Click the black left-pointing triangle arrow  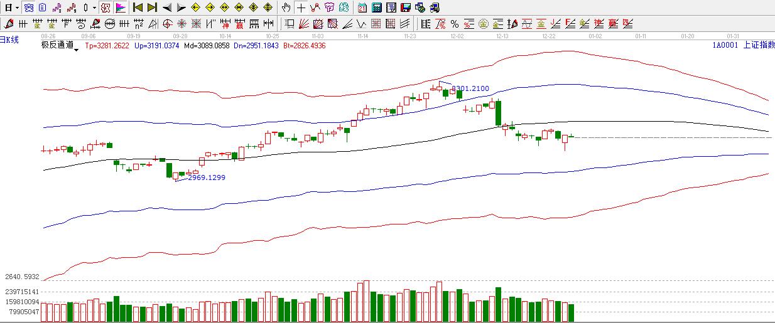tap(166, 8)
